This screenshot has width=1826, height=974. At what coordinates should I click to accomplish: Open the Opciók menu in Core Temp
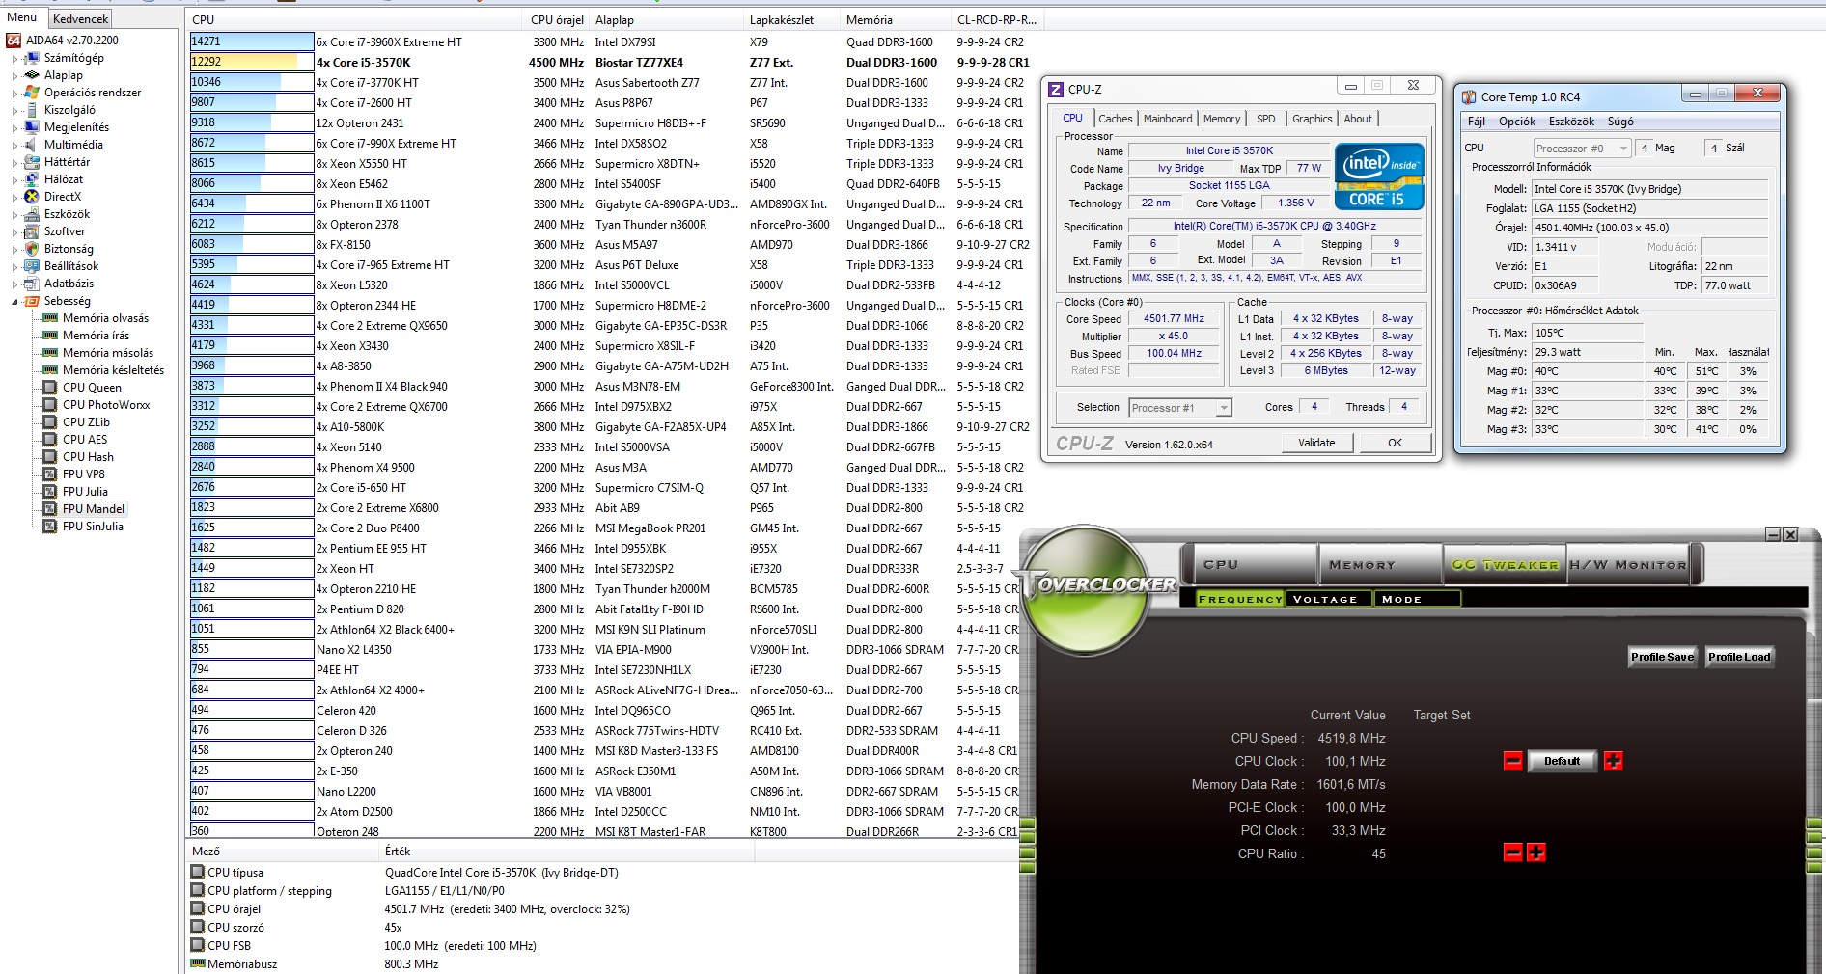click(1517, 122)
